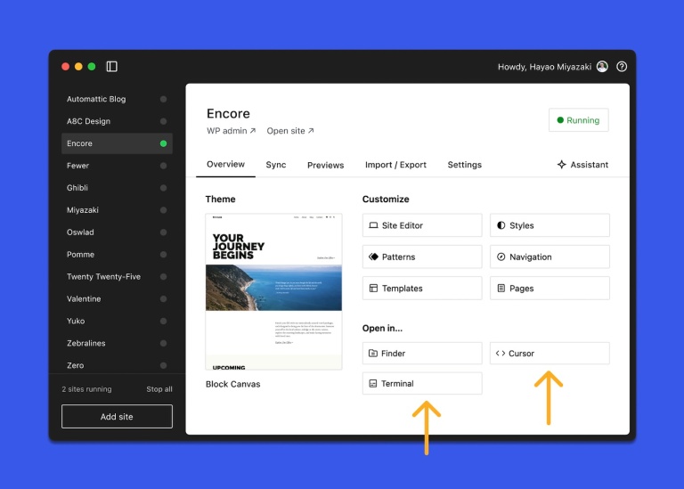The image size is (684, 489).
Task: Click the Block Canvas theme name
Action: point(233,384)
